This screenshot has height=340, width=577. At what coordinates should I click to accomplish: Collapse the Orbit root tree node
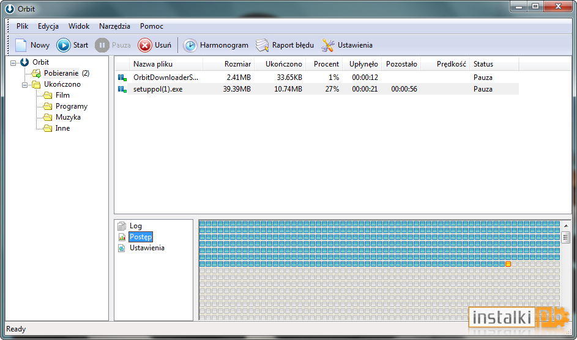(x=13, y=63)
